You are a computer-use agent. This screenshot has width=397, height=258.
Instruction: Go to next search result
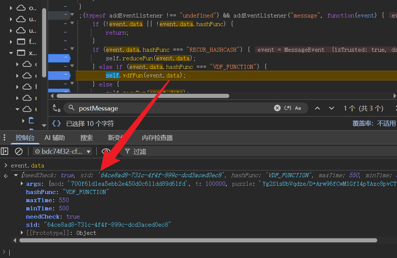click(331, 108)
